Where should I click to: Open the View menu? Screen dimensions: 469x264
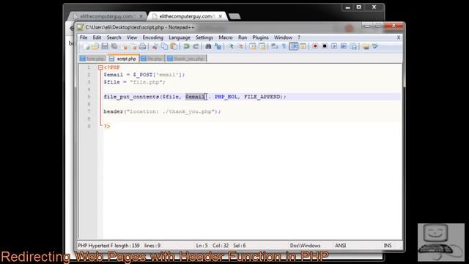click(132, 37)
